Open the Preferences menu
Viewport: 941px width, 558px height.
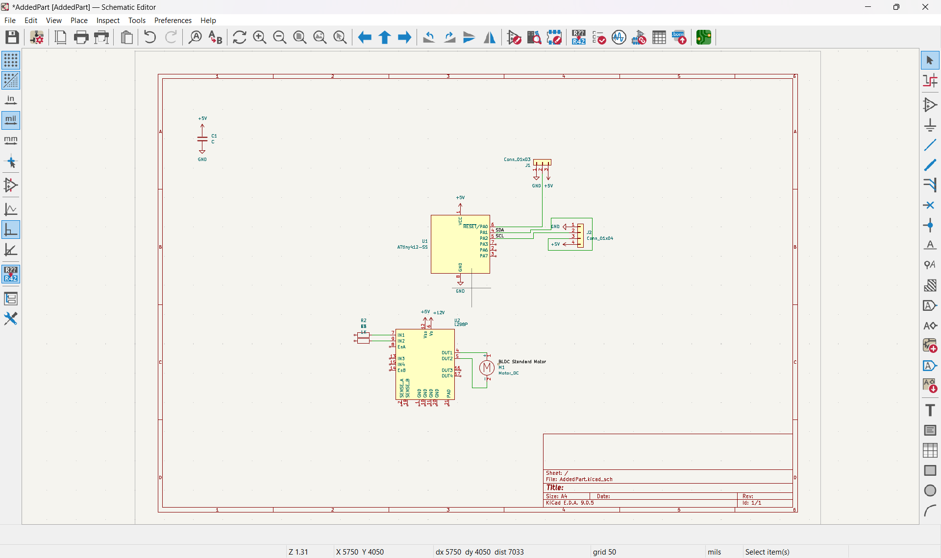point(173,20)
